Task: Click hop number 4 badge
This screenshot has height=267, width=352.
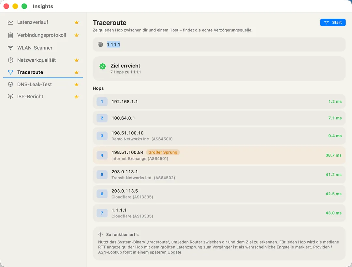Action: point(102,155)
